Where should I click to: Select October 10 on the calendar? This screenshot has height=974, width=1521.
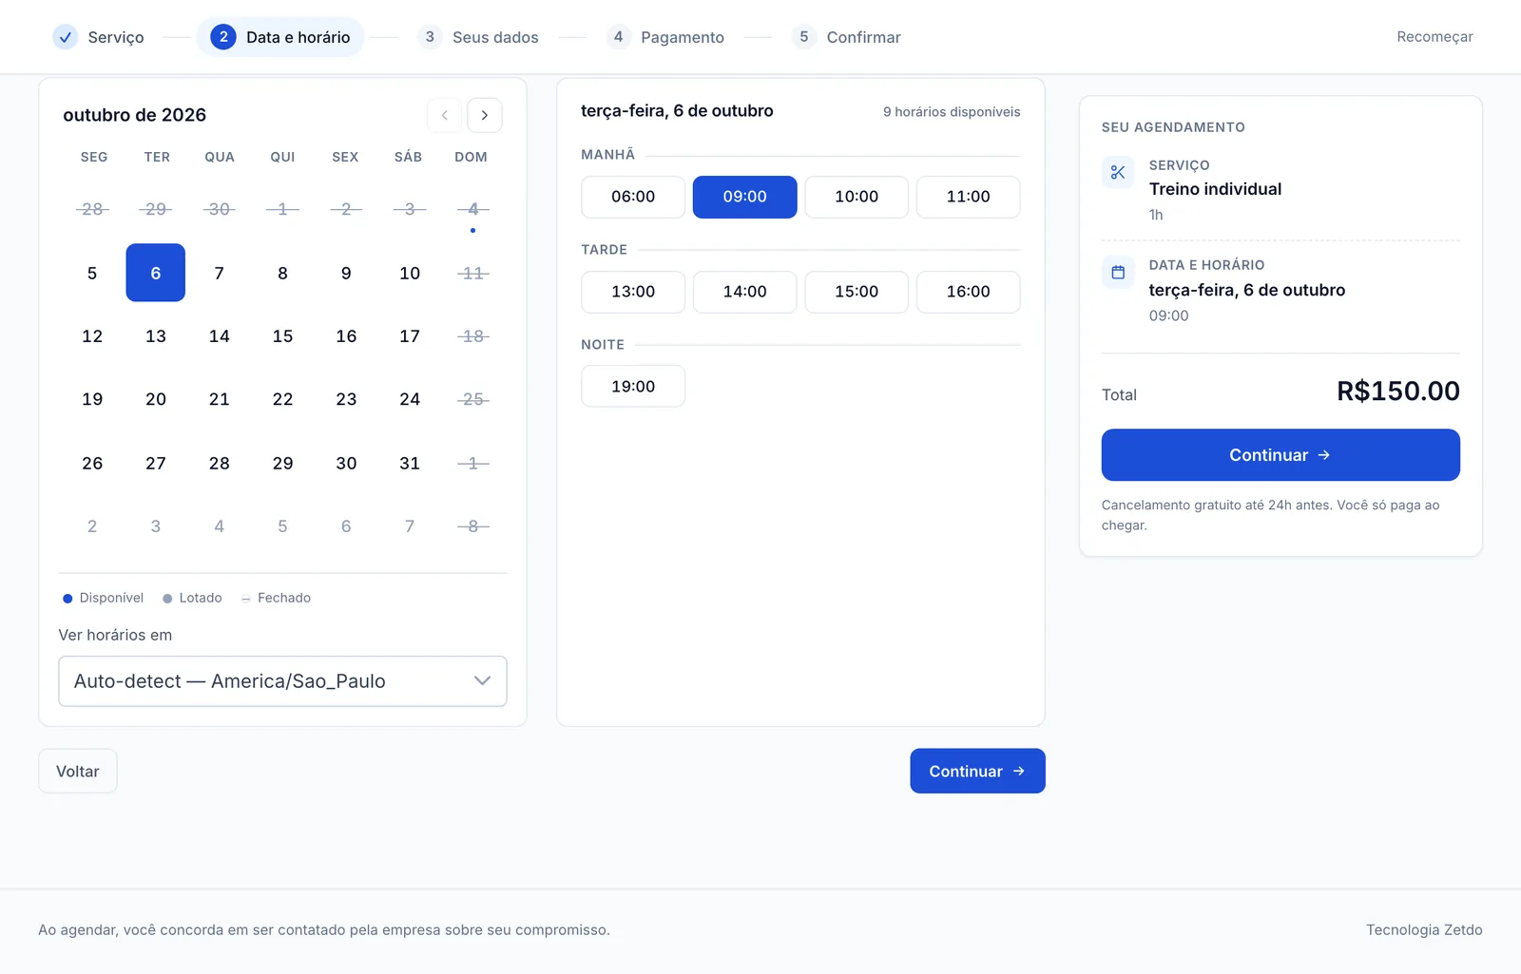coord(410,273)
